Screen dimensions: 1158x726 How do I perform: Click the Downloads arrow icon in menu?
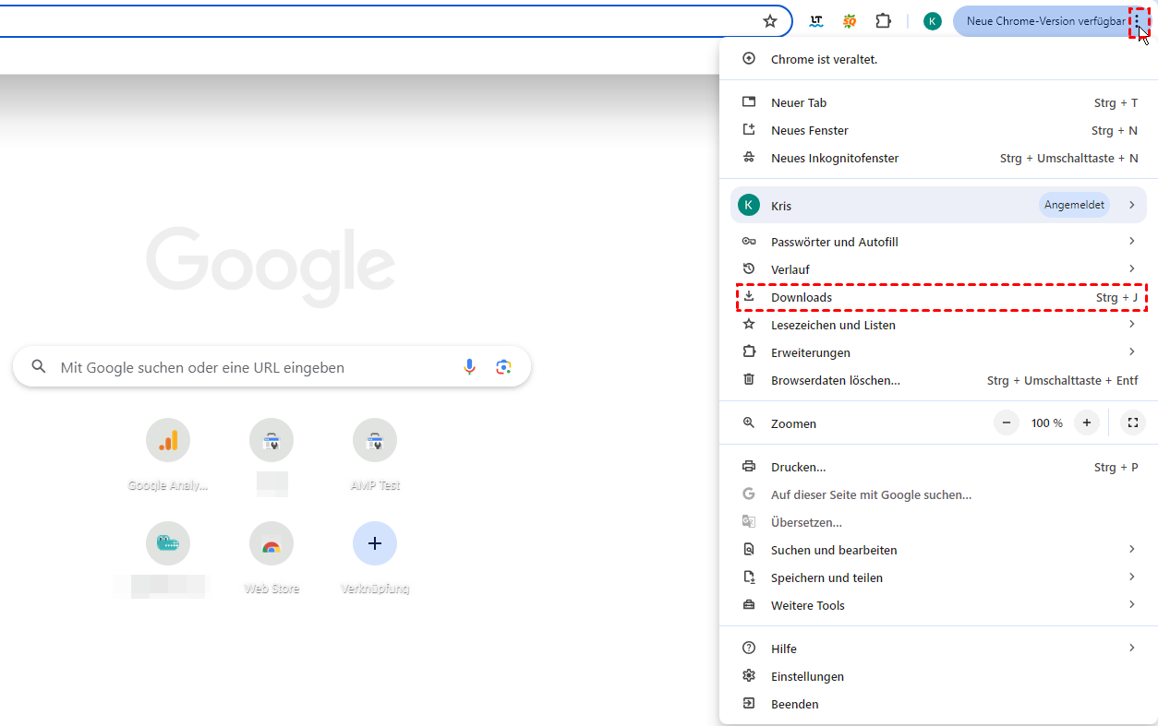(749, 297)
